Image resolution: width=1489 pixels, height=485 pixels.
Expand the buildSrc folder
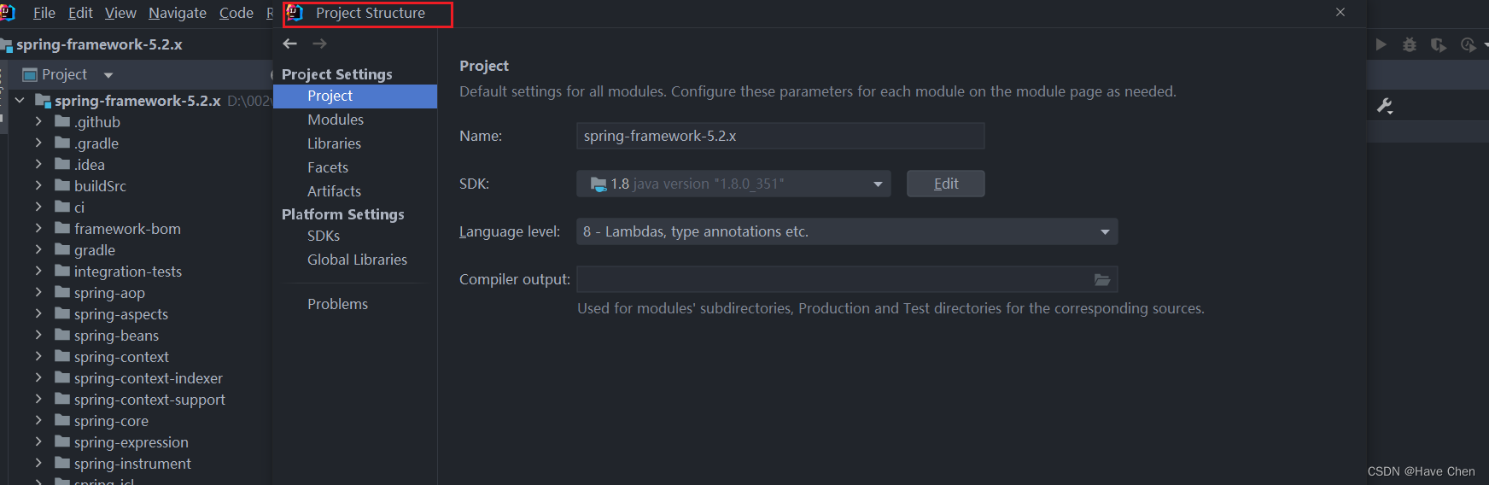38,185
